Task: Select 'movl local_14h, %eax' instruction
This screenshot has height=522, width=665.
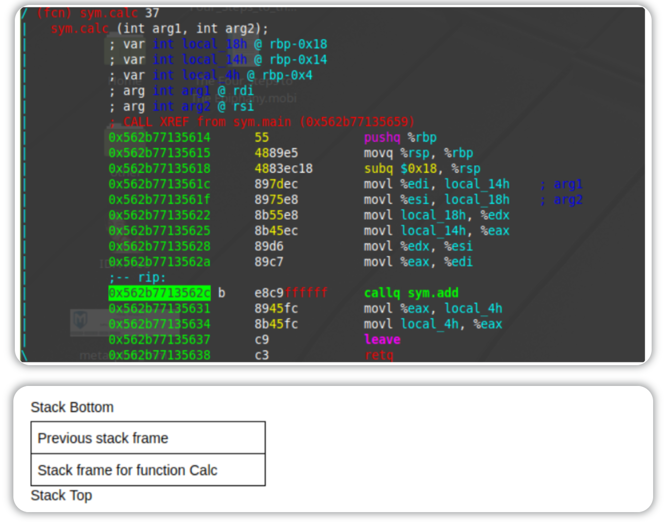Action: (437, 231)
